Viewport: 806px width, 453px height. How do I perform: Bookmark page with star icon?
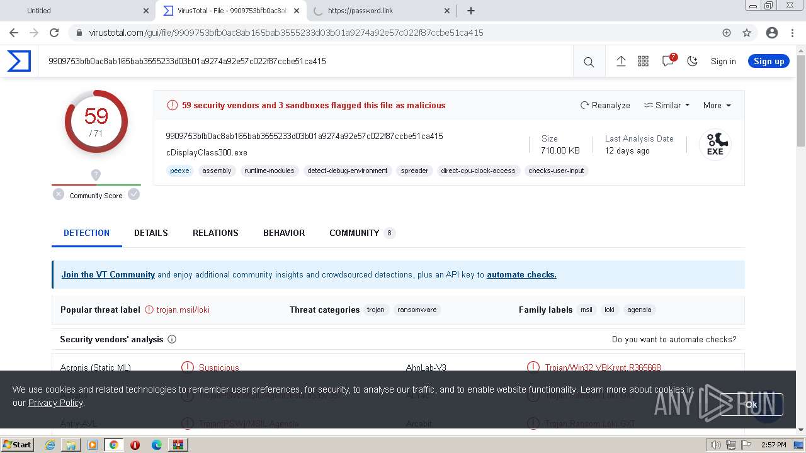(x=747, y=33)
